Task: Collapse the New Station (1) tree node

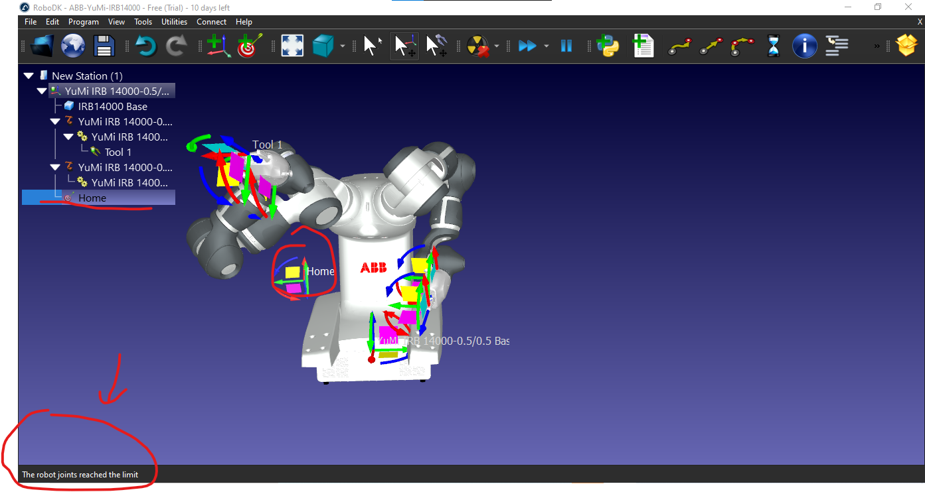Action: (x=29, y=76)
